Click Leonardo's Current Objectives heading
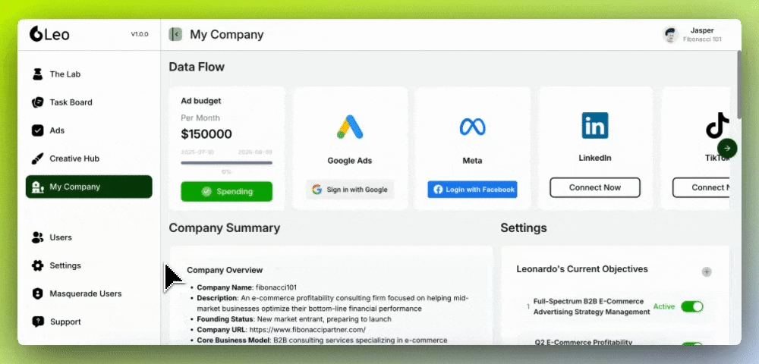 tap(582, 269)
